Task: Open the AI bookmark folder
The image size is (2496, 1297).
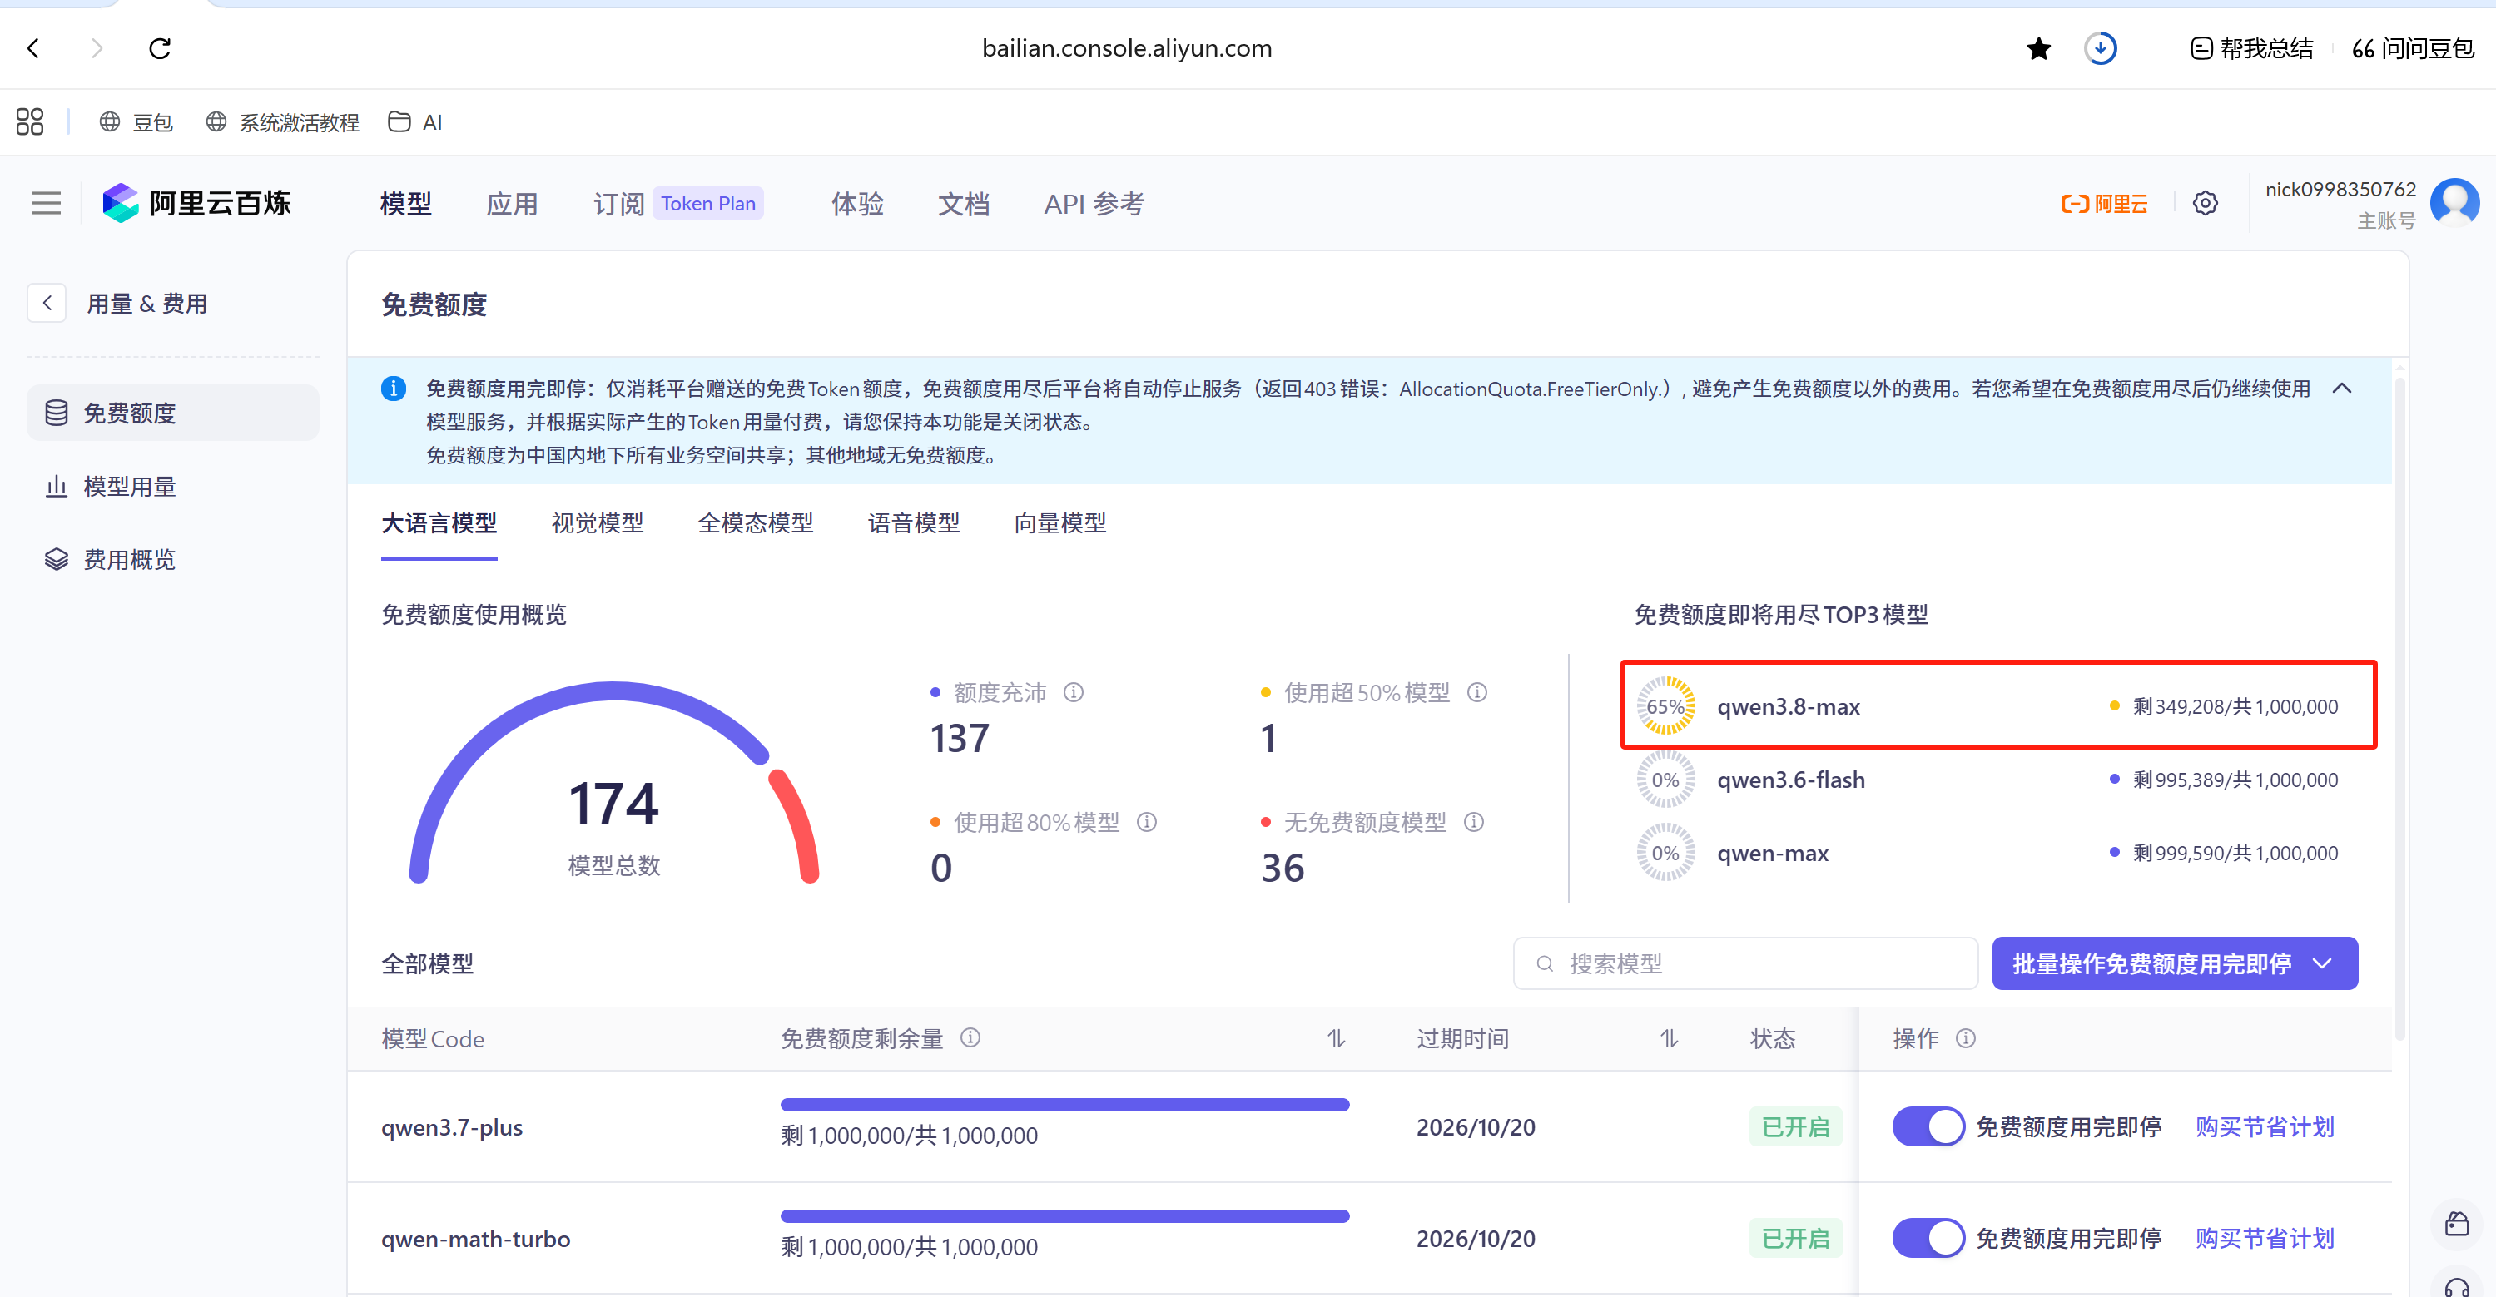Action: (414, 122)
